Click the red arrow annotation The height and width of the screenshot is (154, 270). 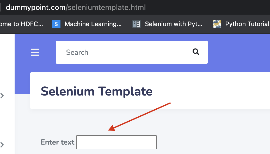pos(141,116)
